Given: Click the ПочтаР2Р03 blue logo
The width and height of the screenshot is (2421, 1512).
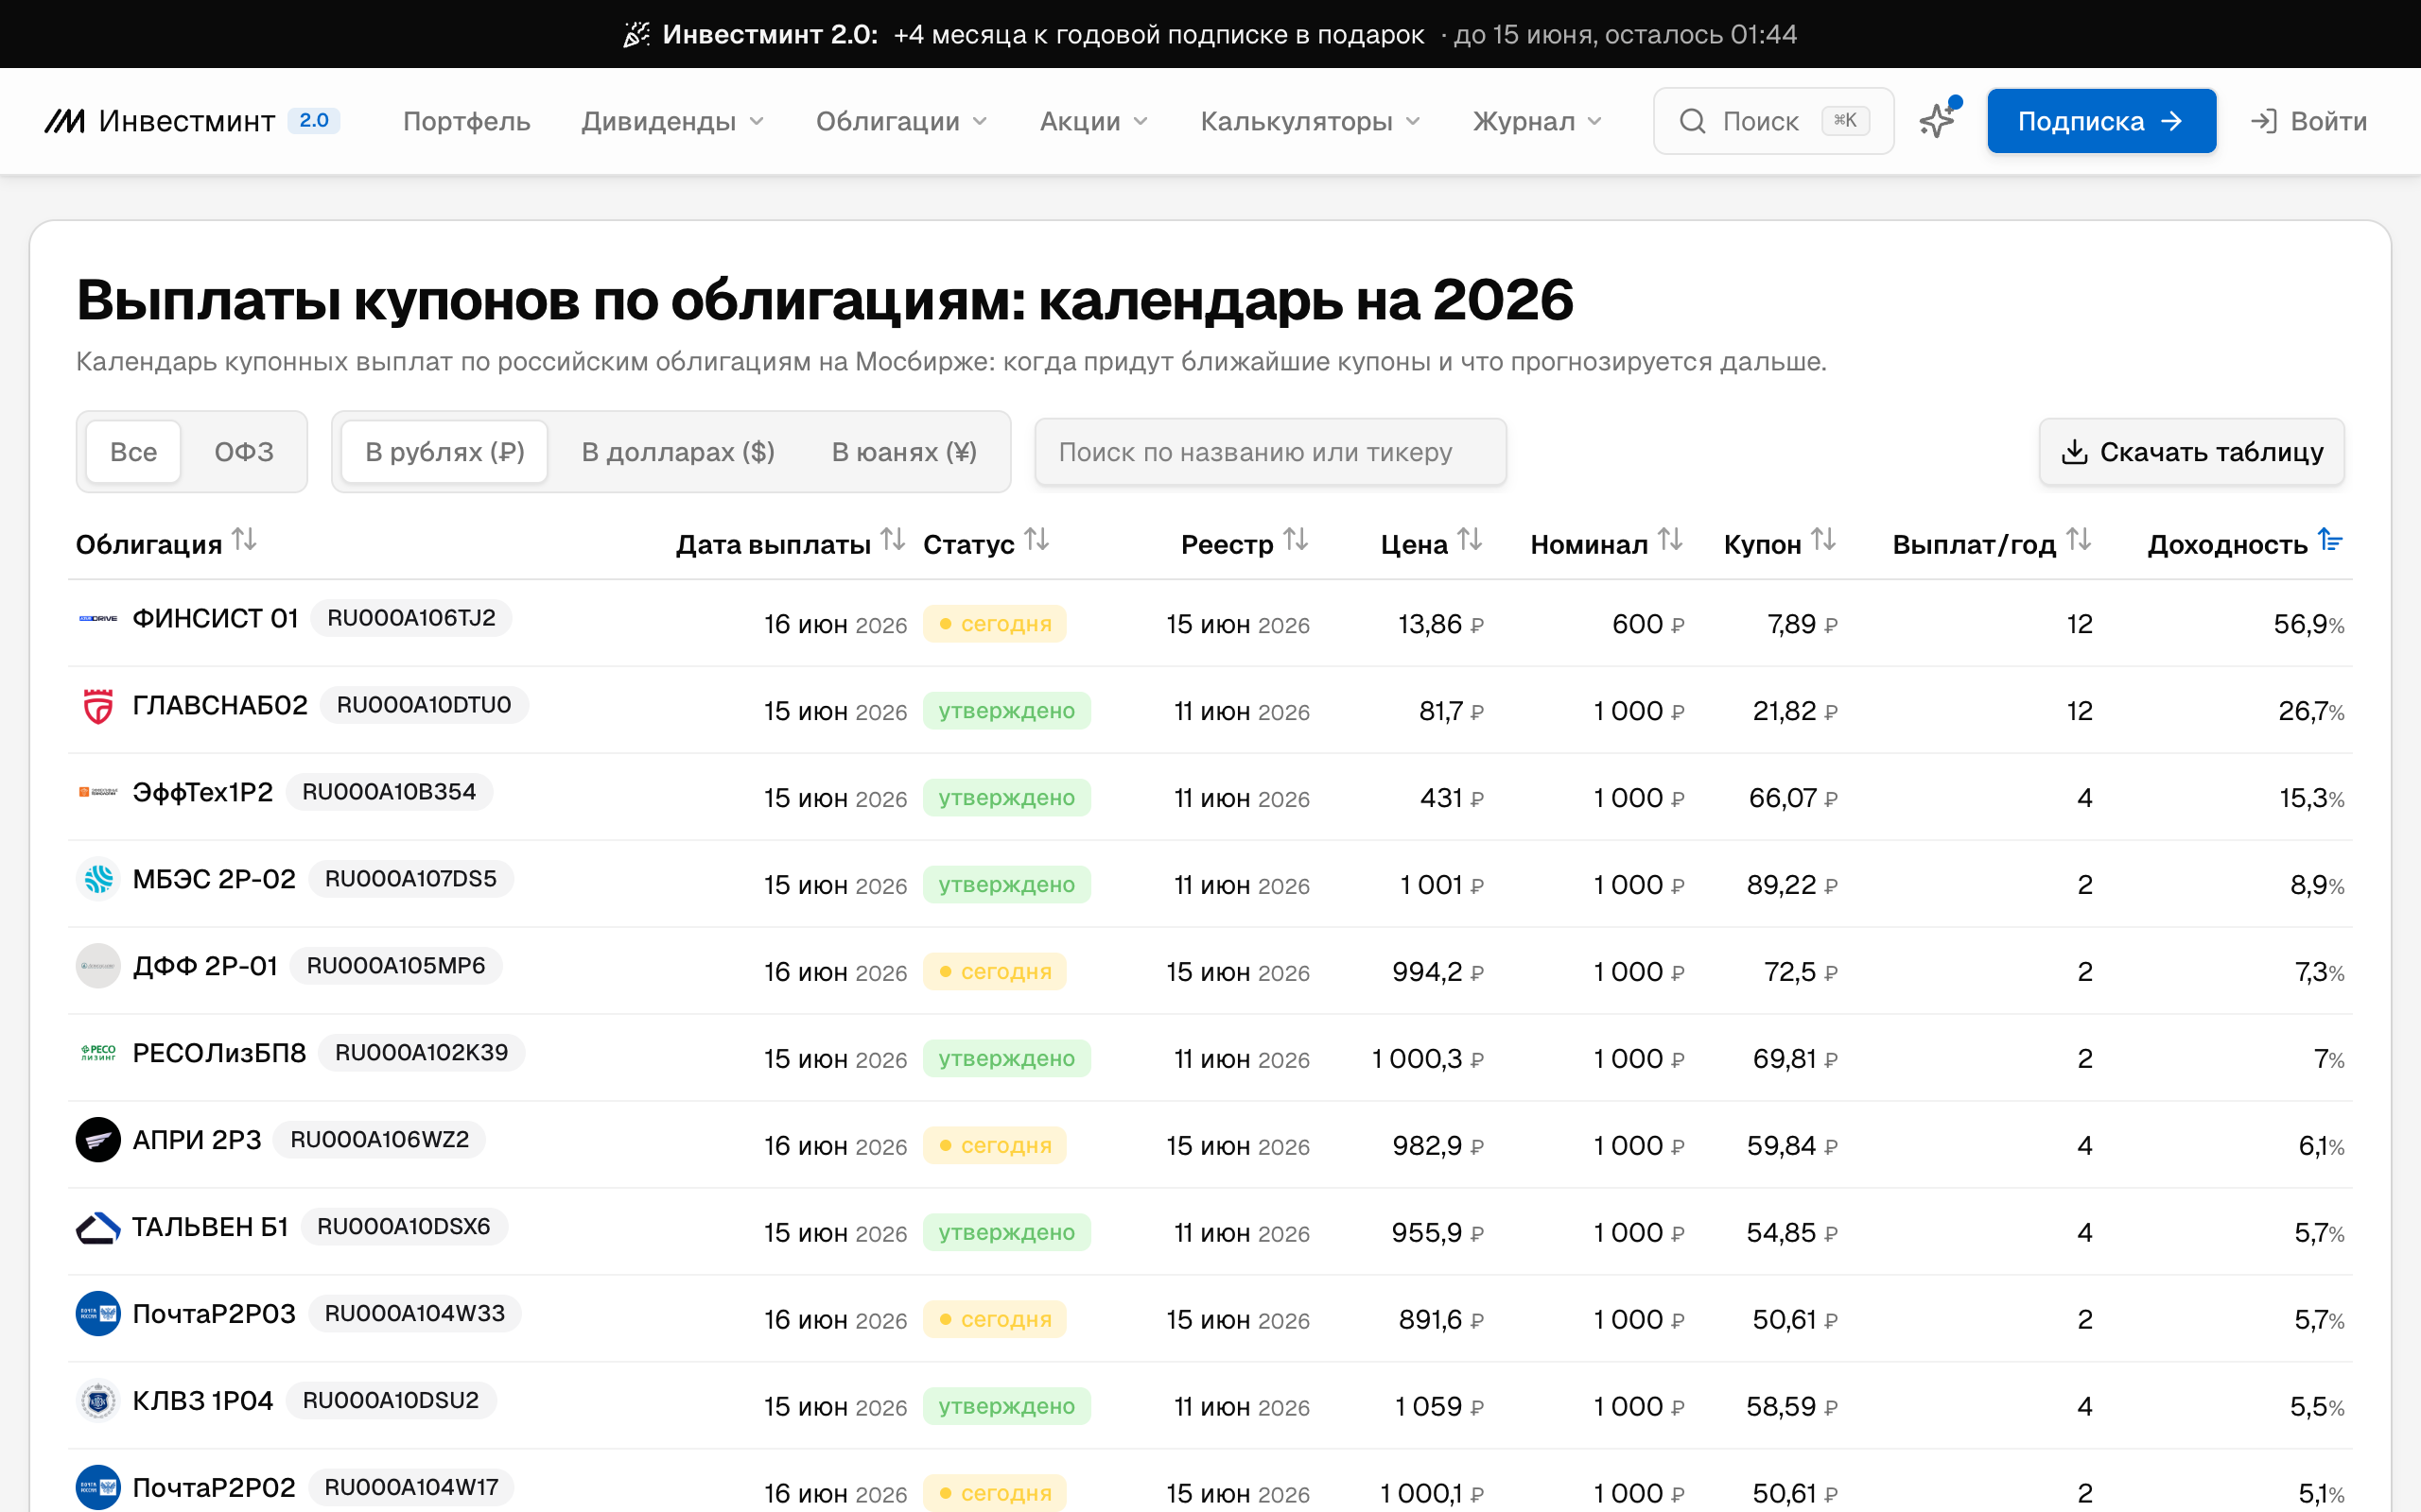Looking at the screenshot, I should click(x=98, y=1314).
